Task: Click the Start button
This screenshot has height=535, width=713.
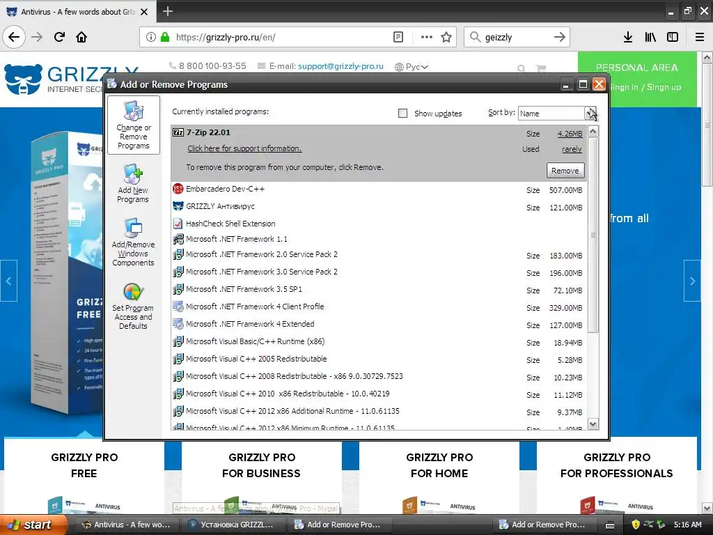Action: 34,525
